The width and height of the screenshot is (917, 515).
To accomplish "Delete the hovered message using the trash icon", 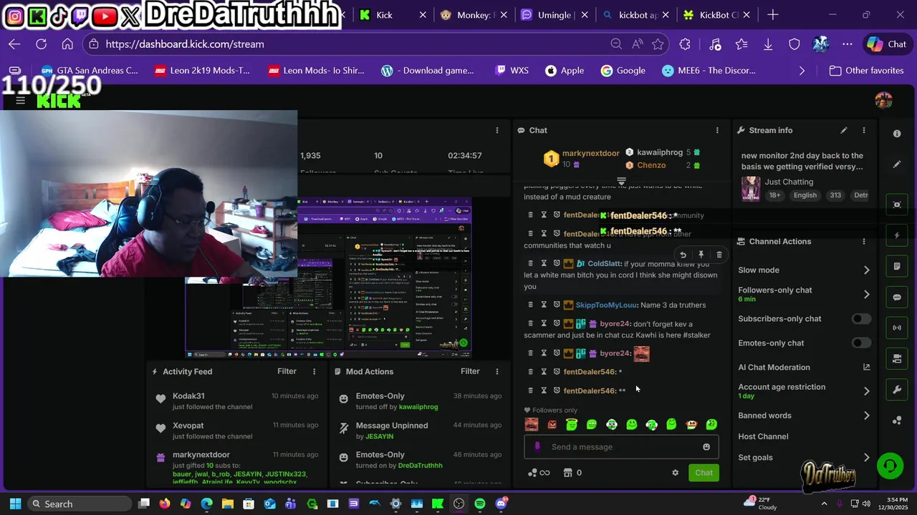I will [x=719, y=255].
